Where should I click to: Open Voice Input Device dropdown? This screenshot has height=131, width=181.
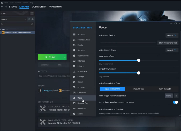172,35
